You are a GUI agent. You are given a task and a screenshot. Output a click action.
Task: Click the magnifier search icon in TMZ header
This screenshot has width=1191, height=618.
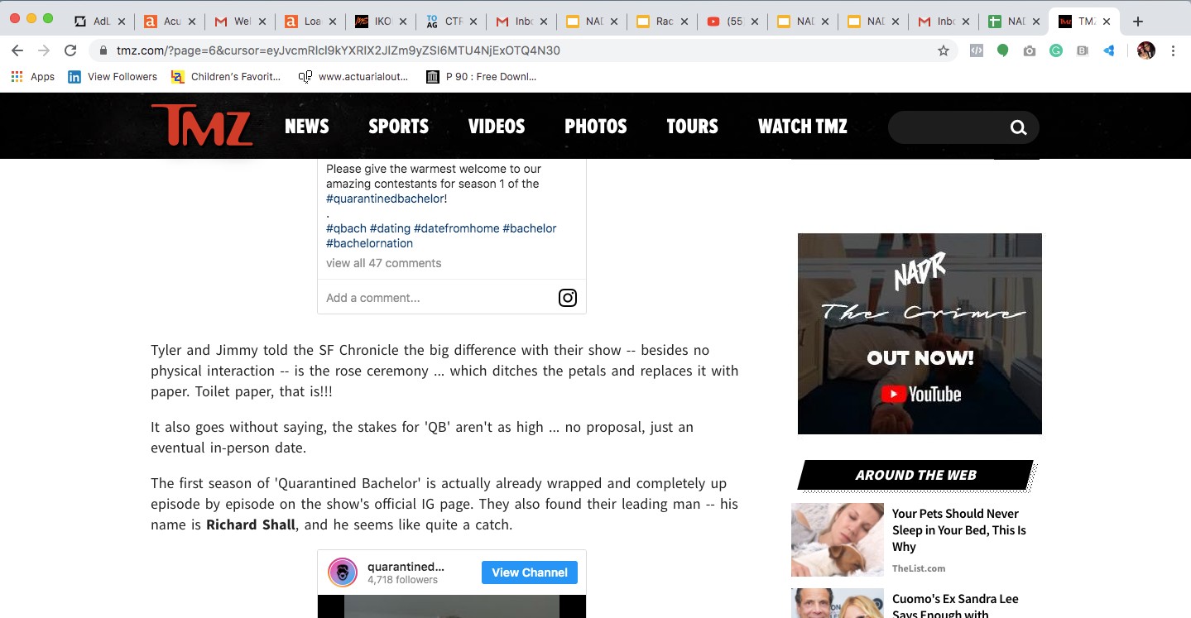click(x=1018, y=127)
